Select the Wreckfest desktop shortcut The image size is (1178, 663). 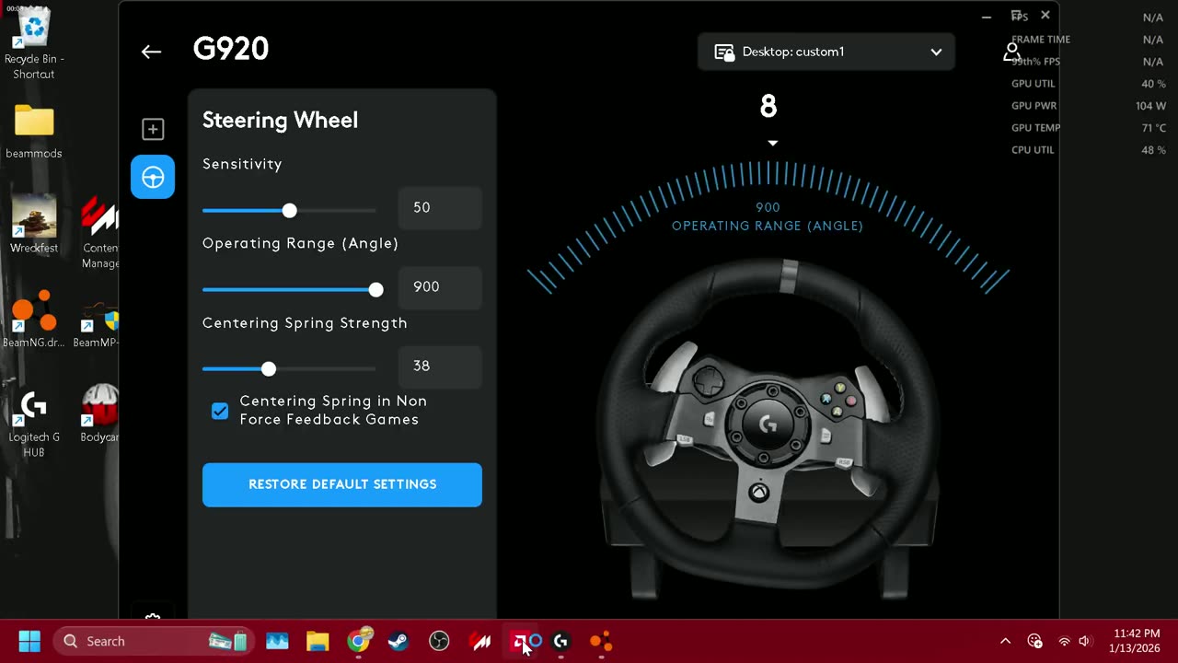click(34, 224)
